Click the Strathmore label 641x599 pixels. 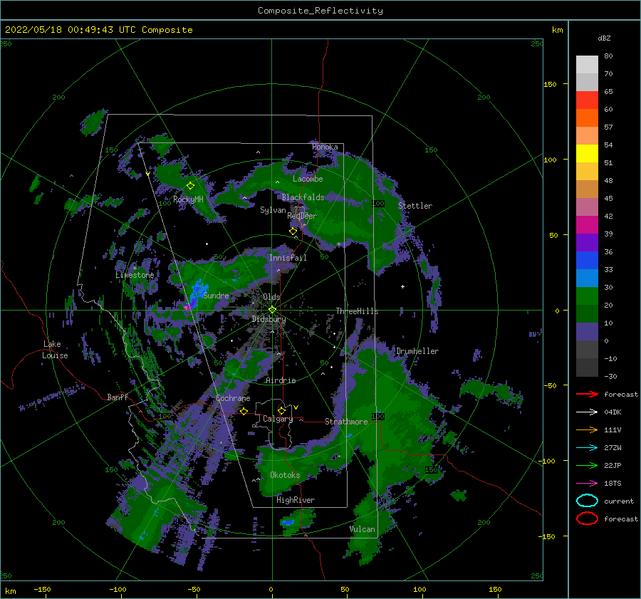point(346,422)
